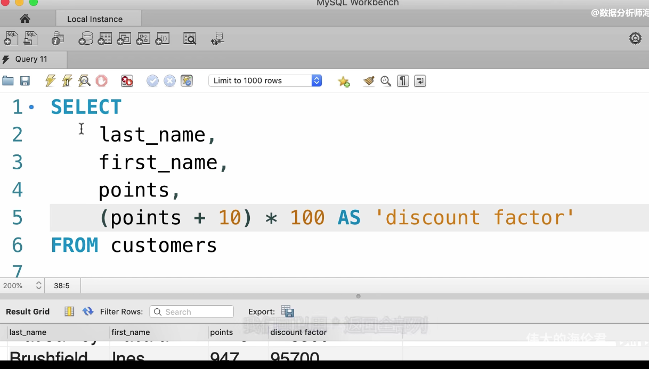The image size is (649, 369).
Task: Toggle autocommit mode
Action: (186, 81)
